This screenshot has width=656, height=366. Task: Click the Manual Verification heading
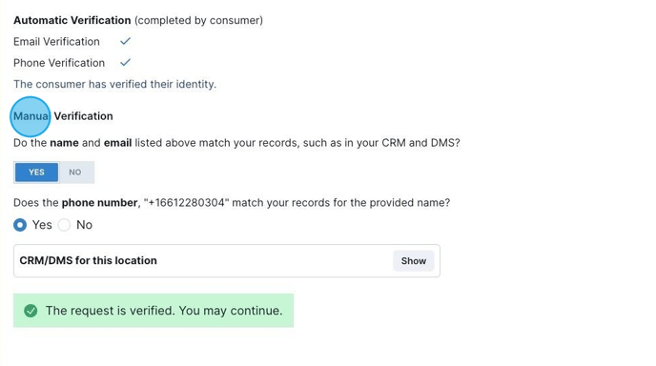(63, 116)
